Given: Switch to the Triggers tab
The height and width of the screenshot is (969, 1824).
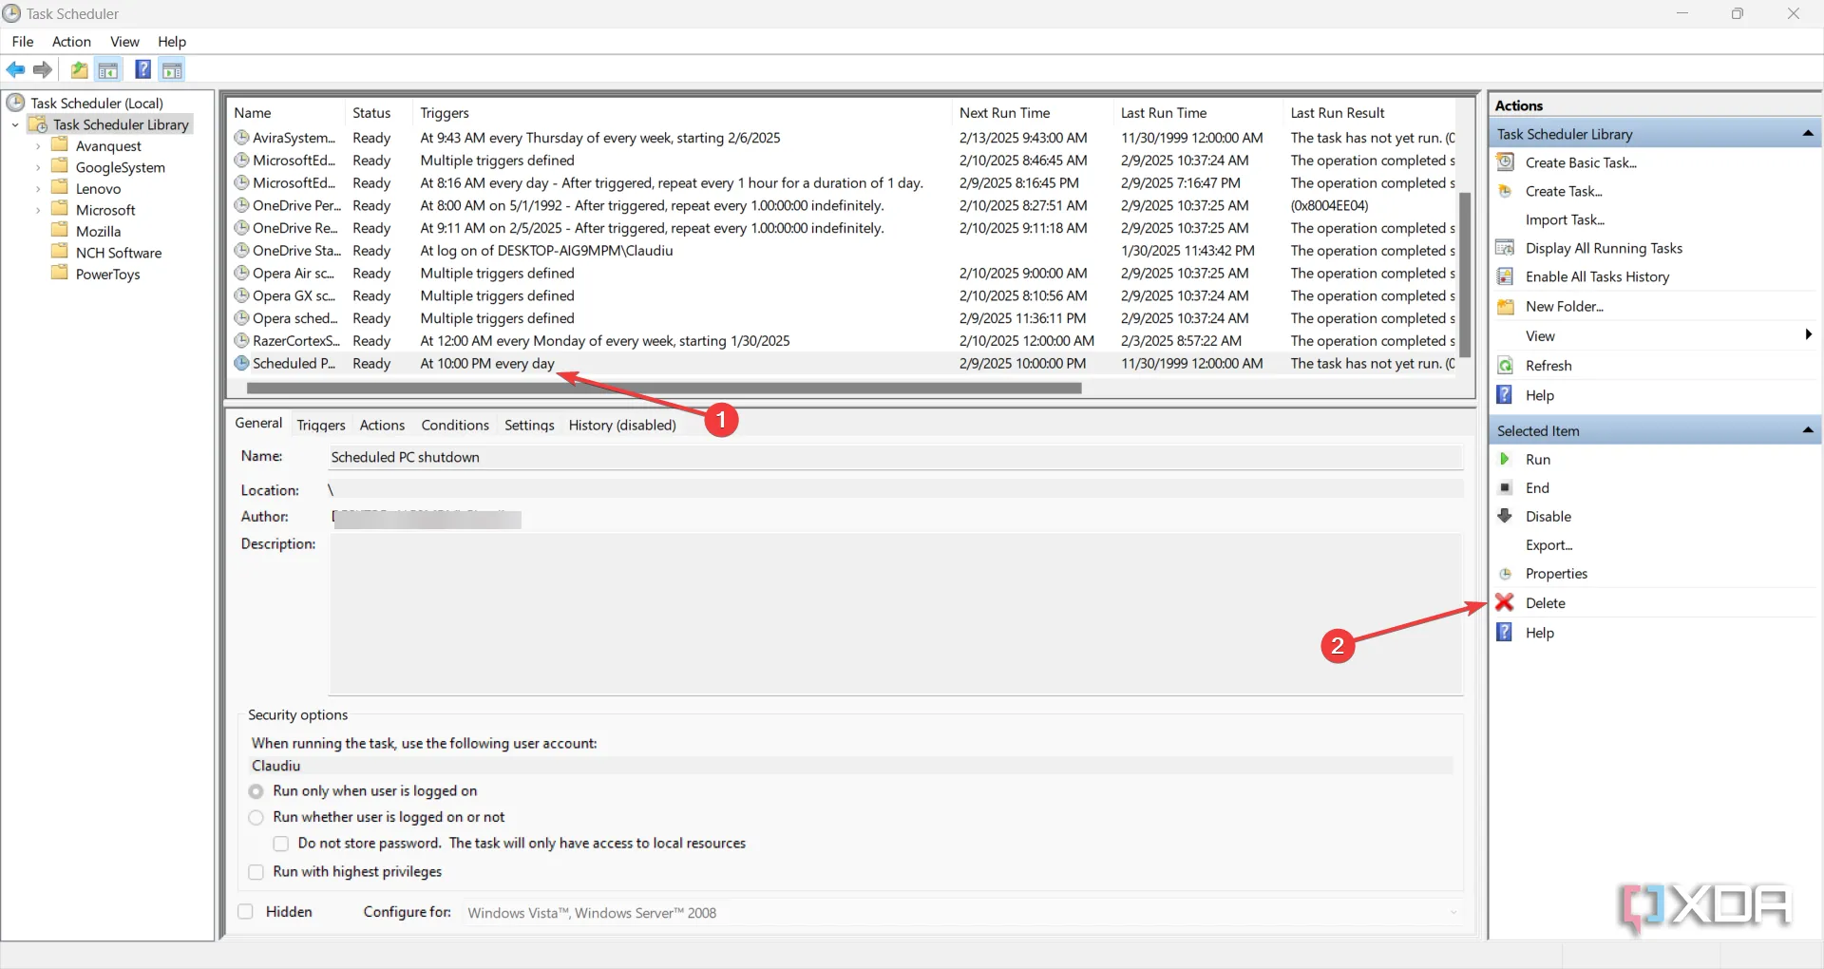Looking at the screenshot, I should [x=320, y=425].
